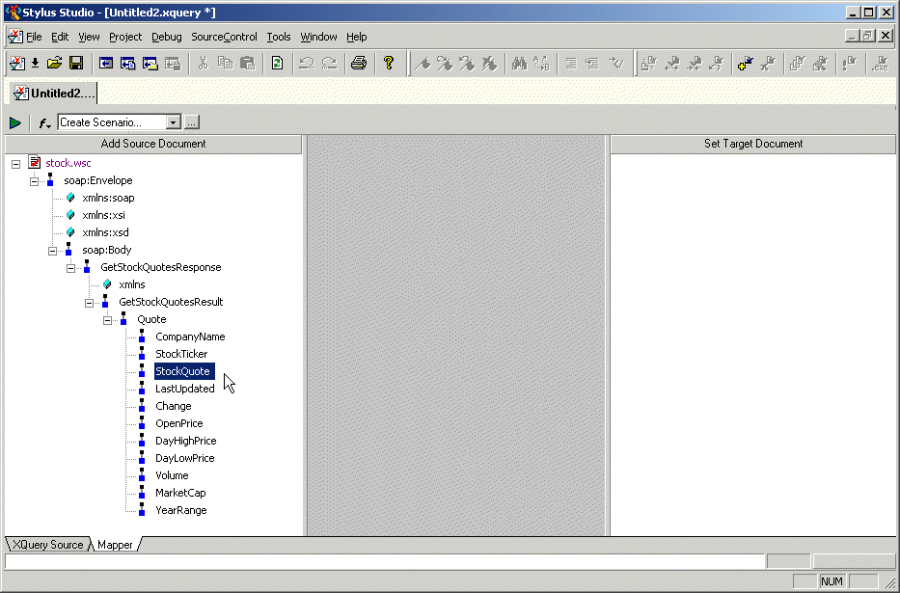Collapse the Quote tree node
This screenshot has width=900, height=593.
click(x=108, y=319)
